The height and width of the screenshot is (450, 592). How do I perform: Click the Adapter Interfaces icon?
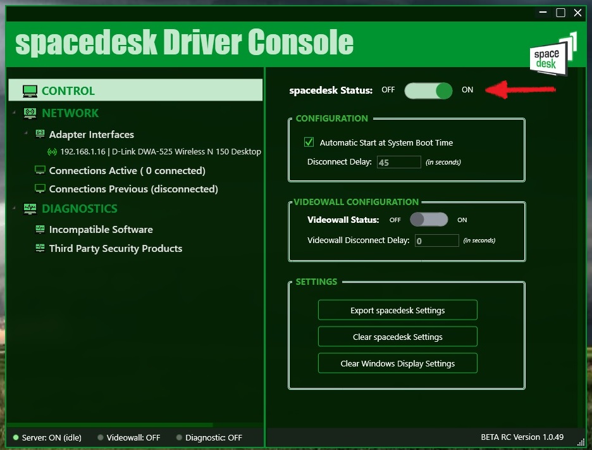point(40,134)
